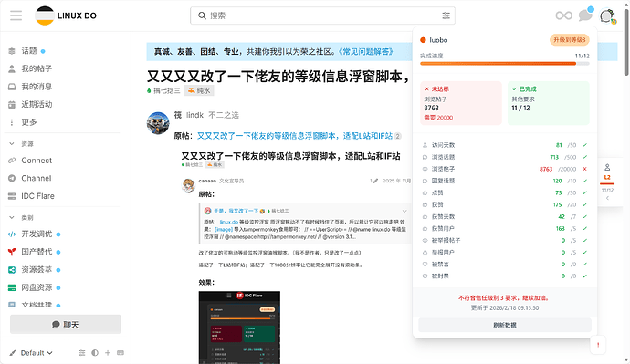Toggle the dark/light mode half-circle icon
Viewport: 630px width, 364px height.
pos(95,353)
